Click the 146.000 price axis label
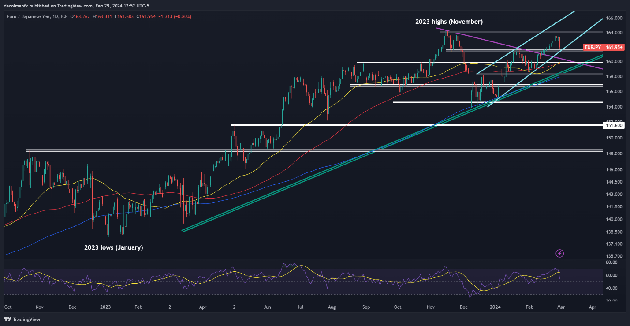This screenshot has height=326, width=630. (x=614, y=169)
